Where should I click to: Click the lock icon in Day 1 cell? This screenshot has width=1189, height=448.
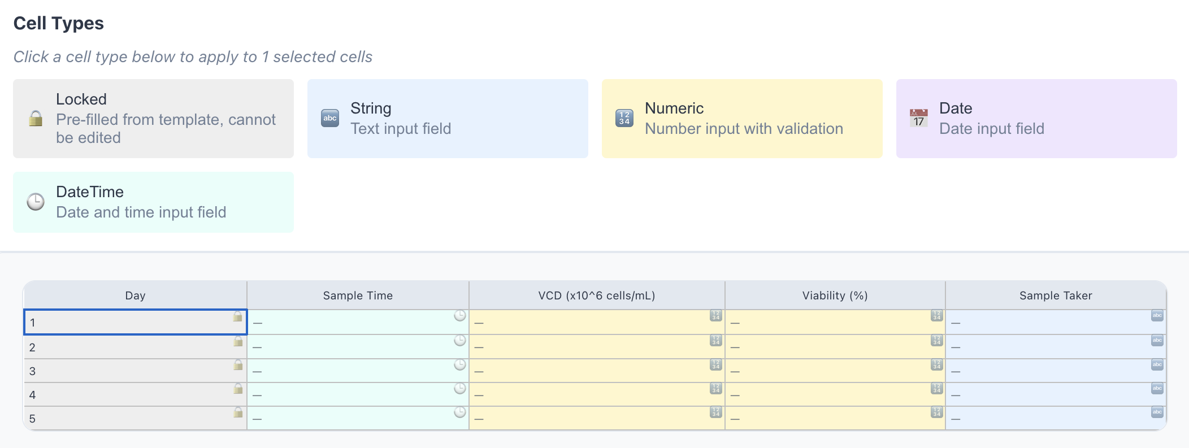click(238, 316)
